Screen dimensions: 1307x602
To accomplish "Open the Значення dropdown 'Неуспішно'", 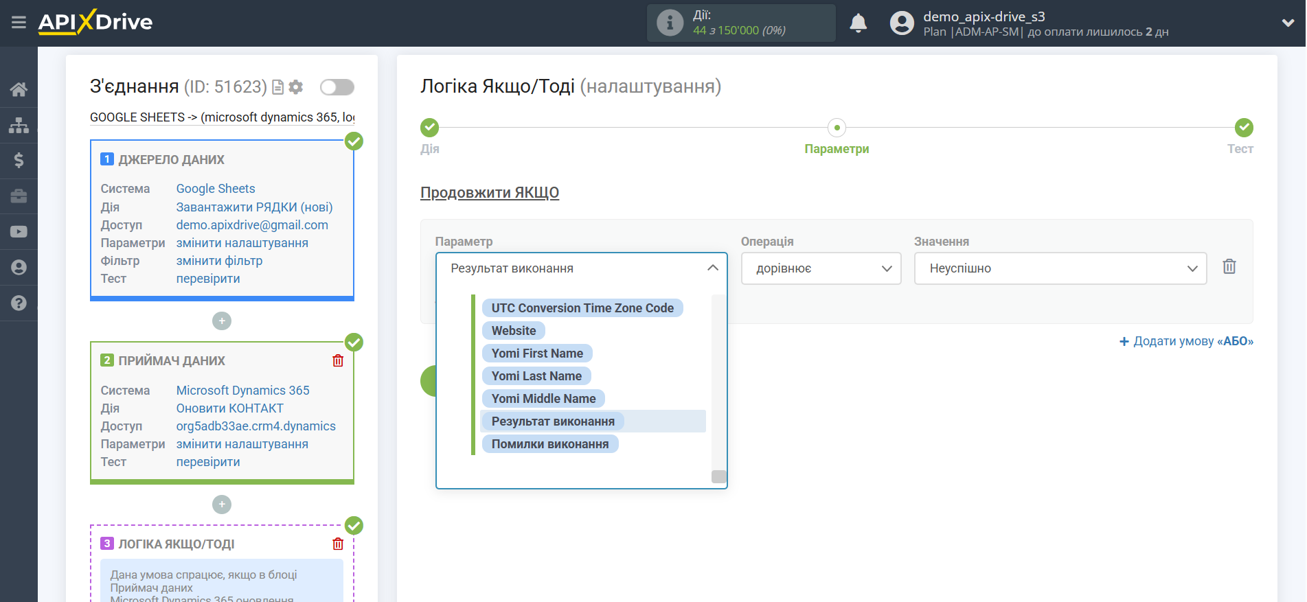I will click(x=1060, y=268).
